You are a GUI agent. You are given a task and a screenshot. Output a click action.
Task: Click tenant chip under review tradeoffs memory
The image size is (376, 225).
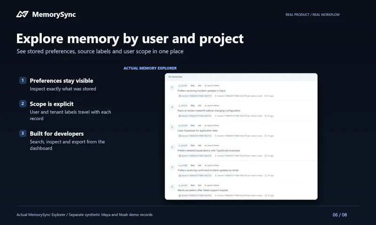coord(195,116)
